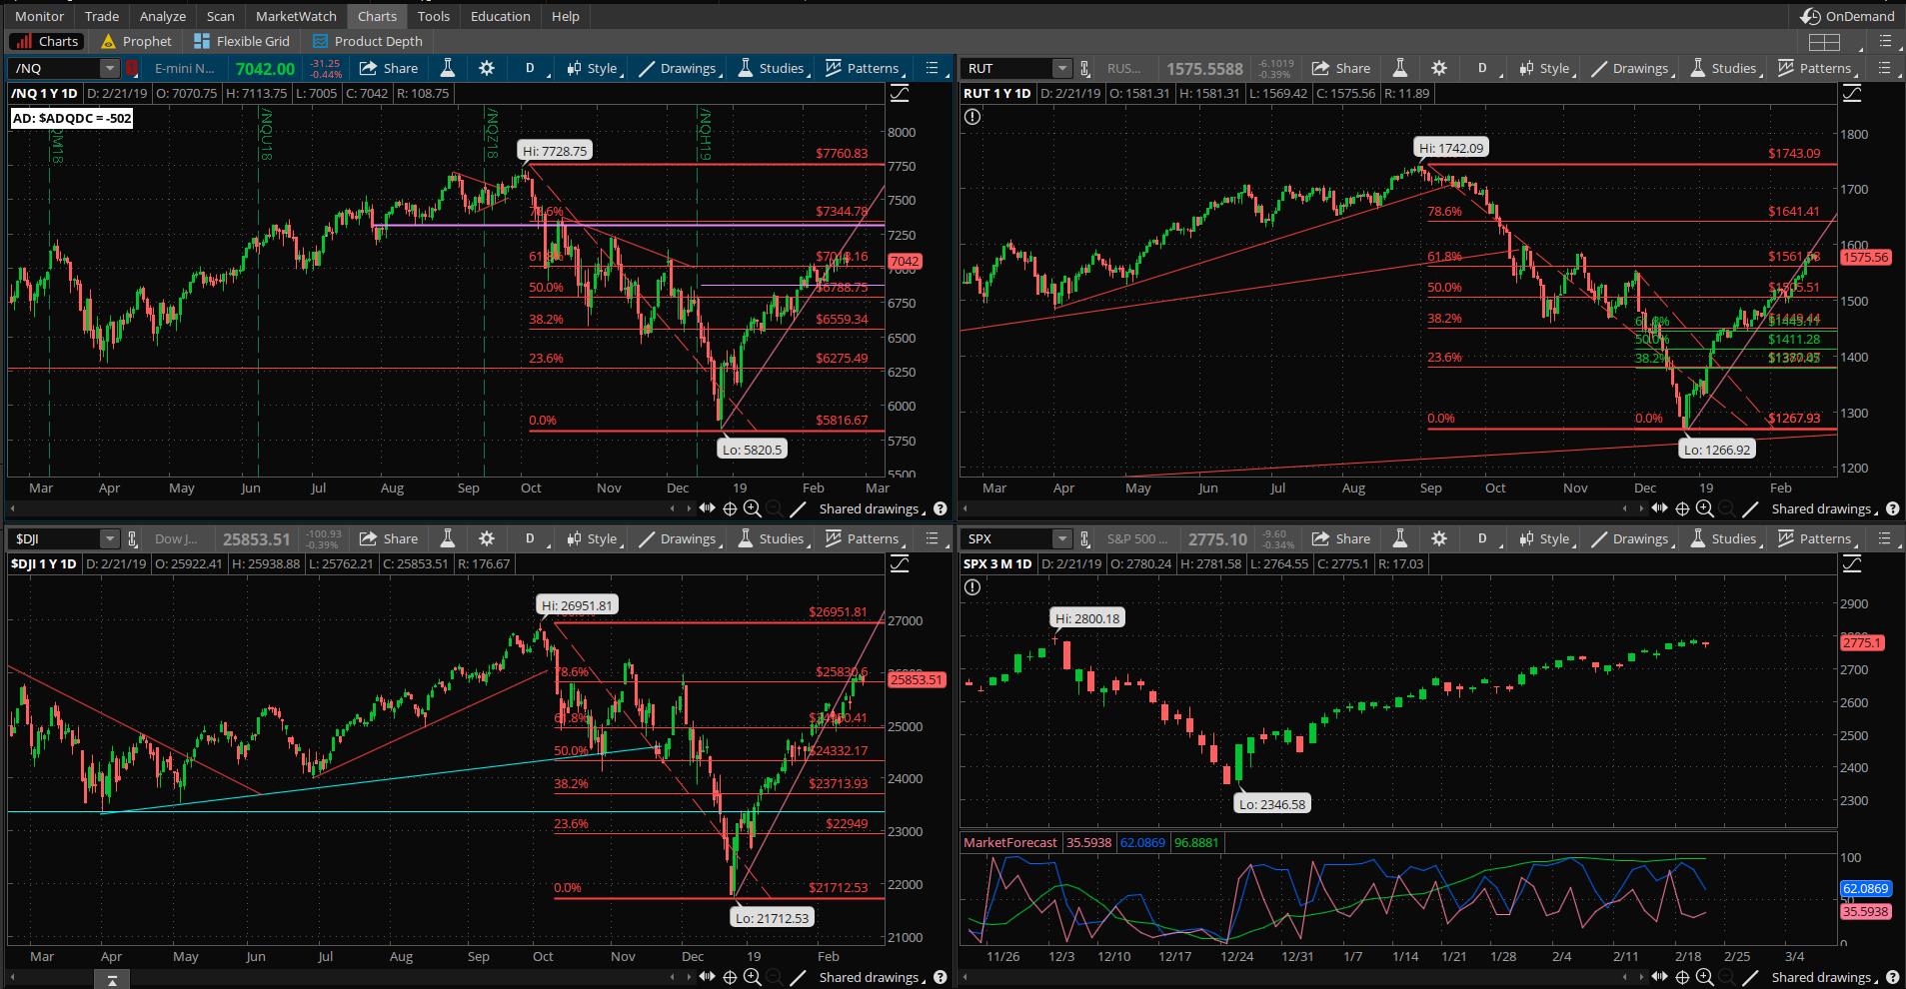Viewport: 1906px width, 989px height.
Task: Select the Prophet sub-tab
Action: tap(137, 41)
